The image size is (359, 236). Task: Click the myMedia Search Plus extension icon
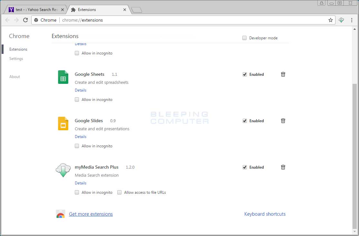pos(63,170)
